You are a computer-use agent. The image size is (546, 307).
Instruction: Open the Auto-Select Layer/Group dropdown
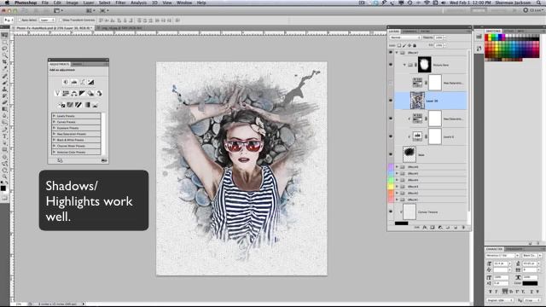point(47,20)
